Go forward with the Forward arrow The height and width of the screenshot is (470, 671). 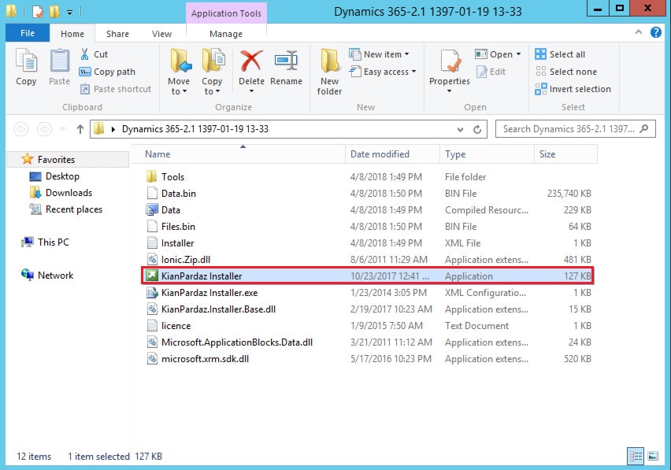tap(44, 129)
